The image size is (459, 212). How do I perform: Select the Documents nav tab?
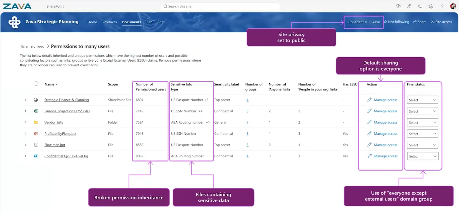(132, 22)
